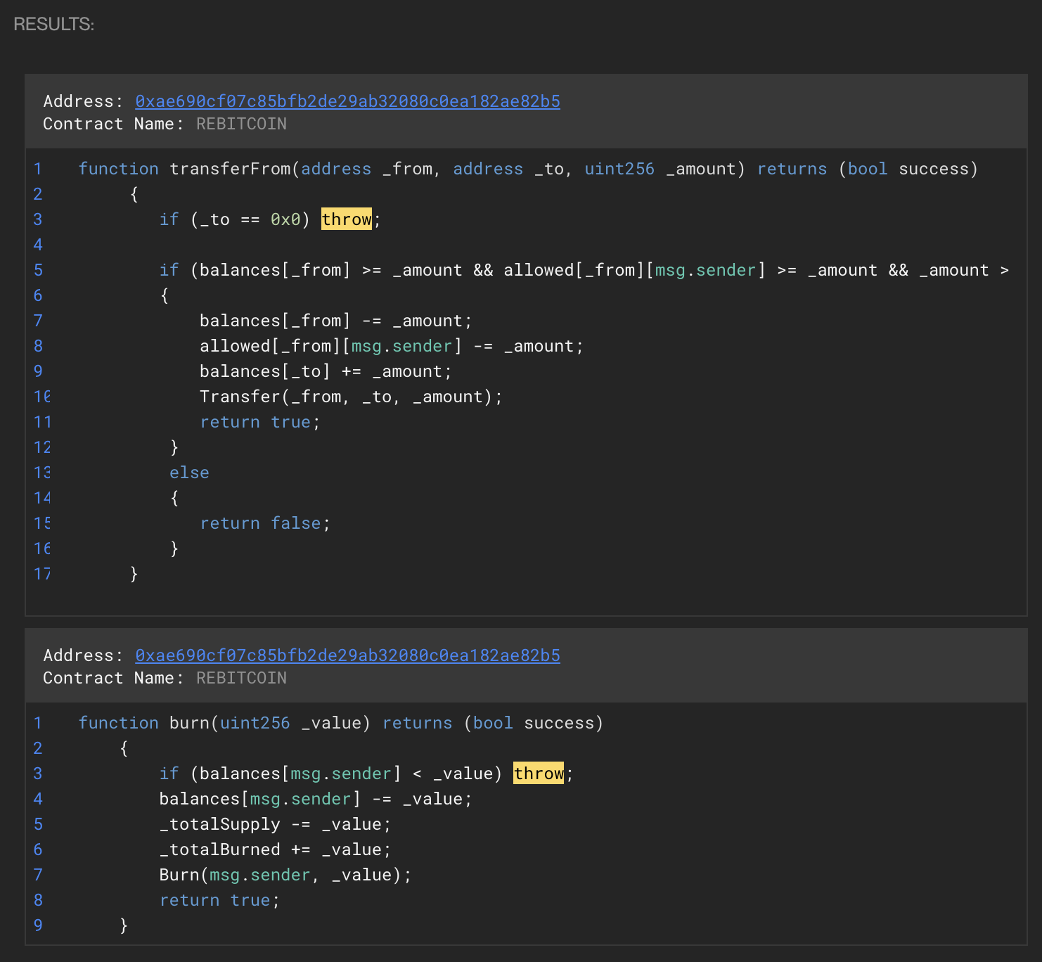Open the address link above transferFrom function
1042x962 pixels.
[x=347, y=101]
